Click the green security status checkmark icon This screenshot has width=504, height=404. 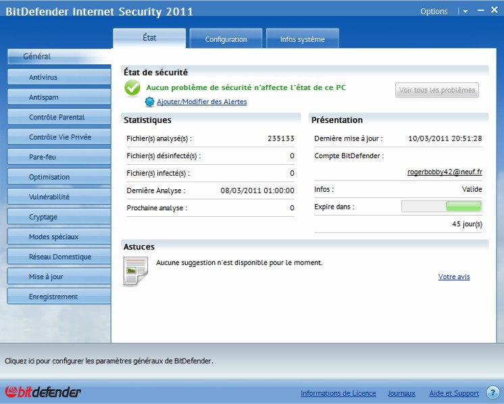tap(132, 88)
